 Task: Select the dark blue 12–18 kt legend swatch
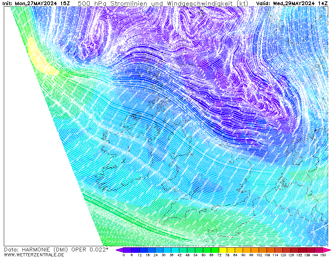[143, 250]
